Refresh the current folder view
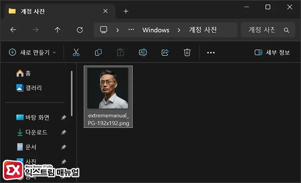This screenshot has width=301, height=183. coord(80,30)
